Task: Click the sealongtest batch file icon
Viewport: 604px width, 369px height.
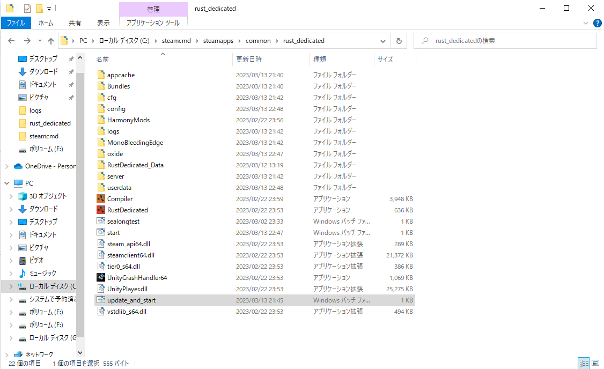Action: pos(101,221)
